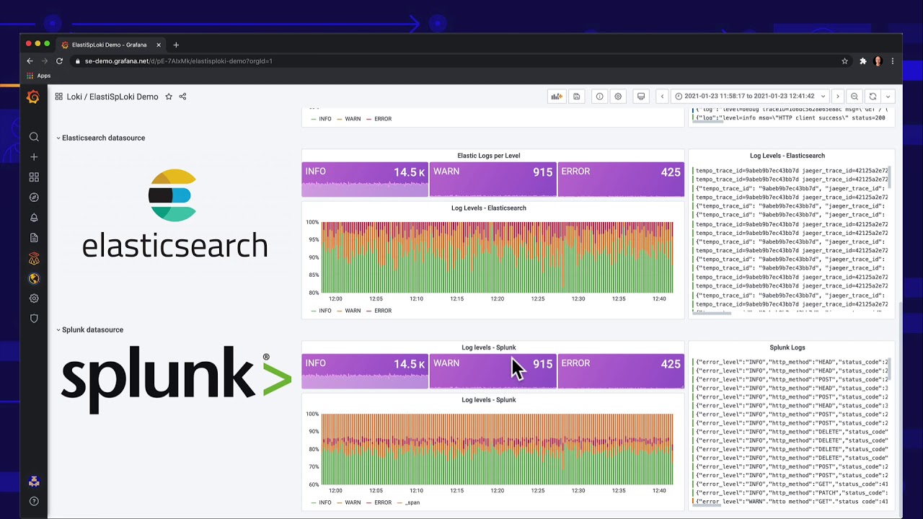Reload the browser page

(59, 61)
